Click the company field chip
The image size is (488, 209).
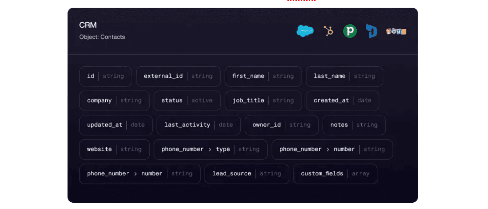coord(114,101)
